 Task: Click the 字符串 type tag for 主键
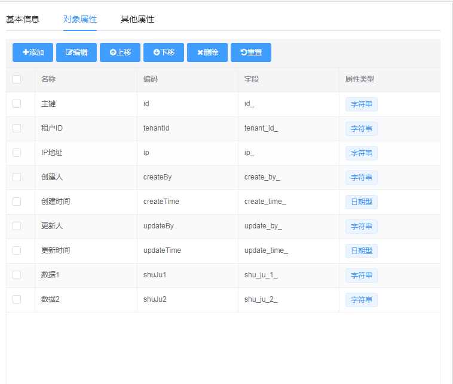click(x=361, y=104)
